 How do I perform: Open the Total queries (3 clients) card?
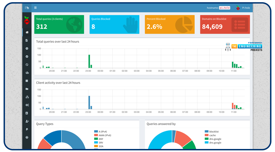coord(59,24)
